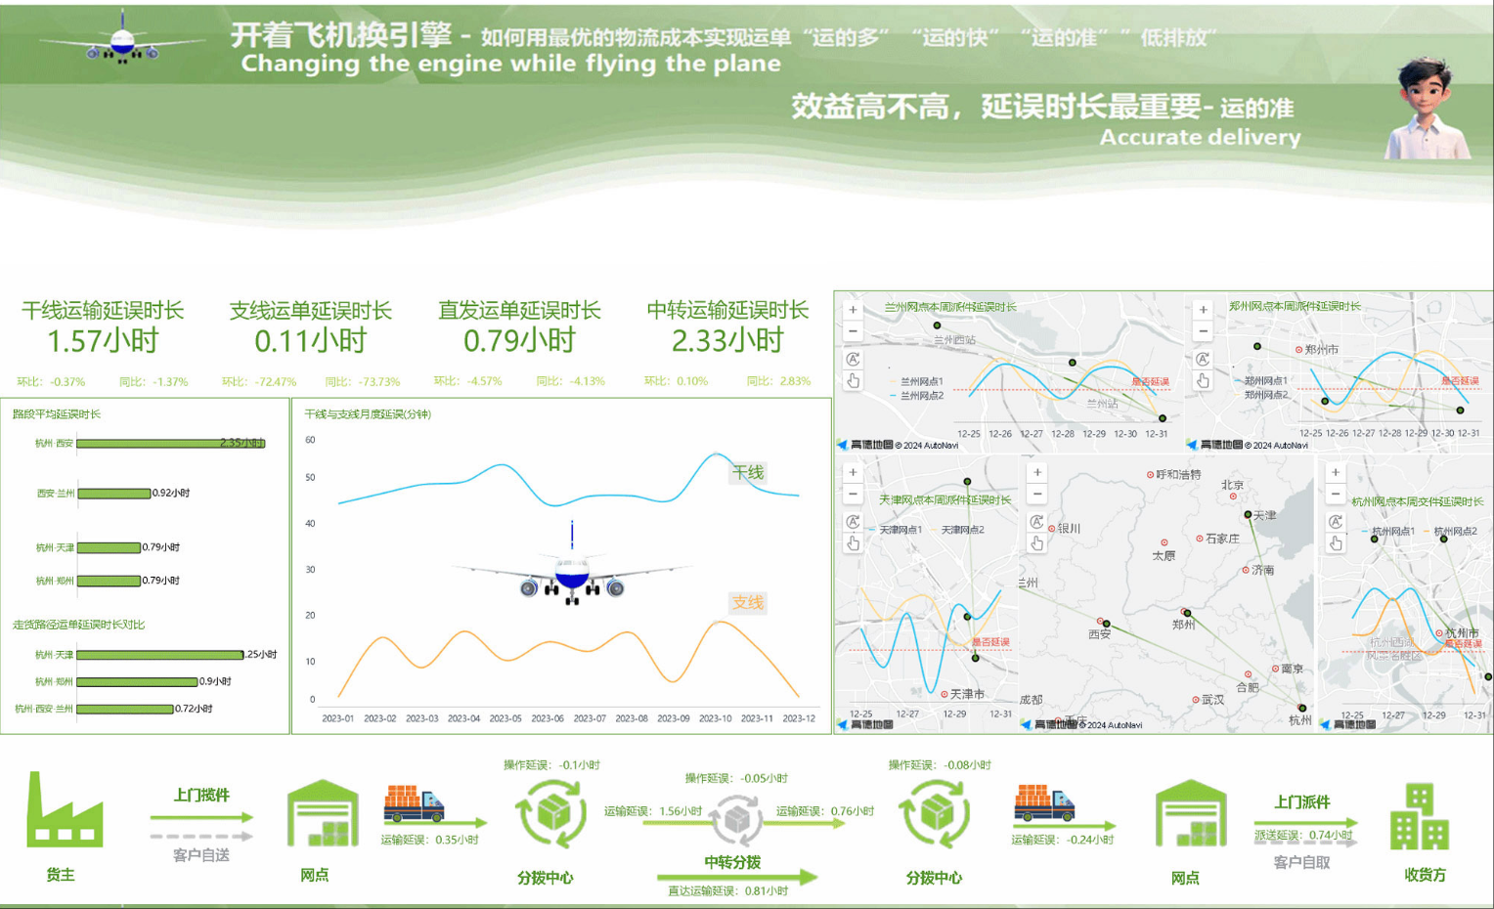Toggle the 天津网点2 legend series
The width and height of the screenshot is (1494, 909).
point(961,530)
